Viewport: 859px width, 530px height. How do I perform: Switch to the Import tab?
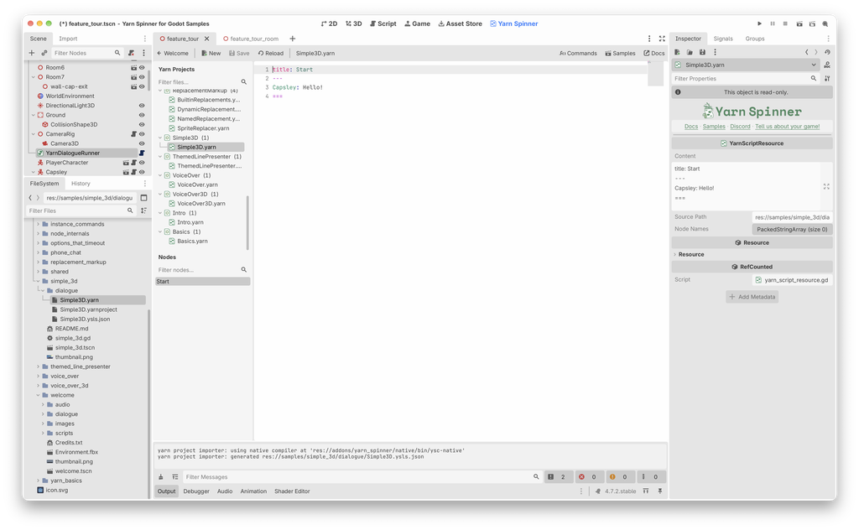pyautogui.click(x=68, y=39)
